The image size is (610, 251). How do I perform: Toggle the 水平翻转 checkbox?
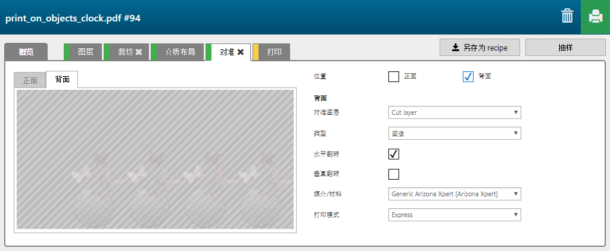(x=394, y=154)
